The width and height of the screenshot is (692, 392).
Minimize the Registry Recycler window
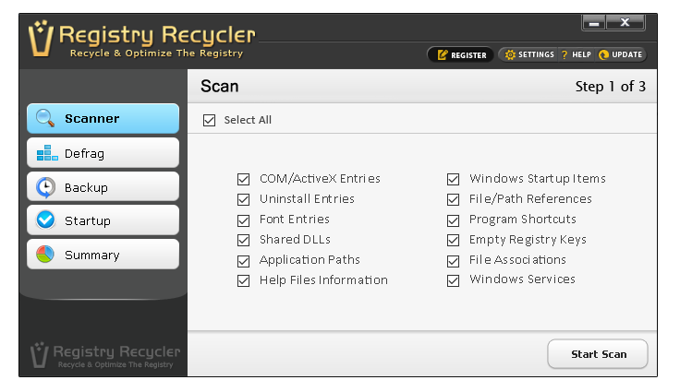click(x=594, y=22)
